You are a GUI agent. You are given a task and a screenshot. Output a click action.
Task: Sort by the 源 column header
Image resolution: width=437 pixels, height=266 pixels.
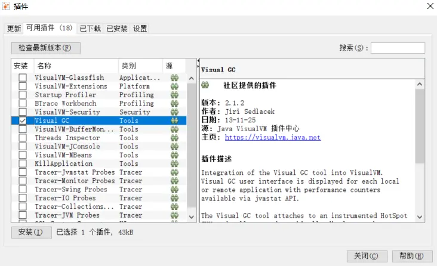(174, 66)
